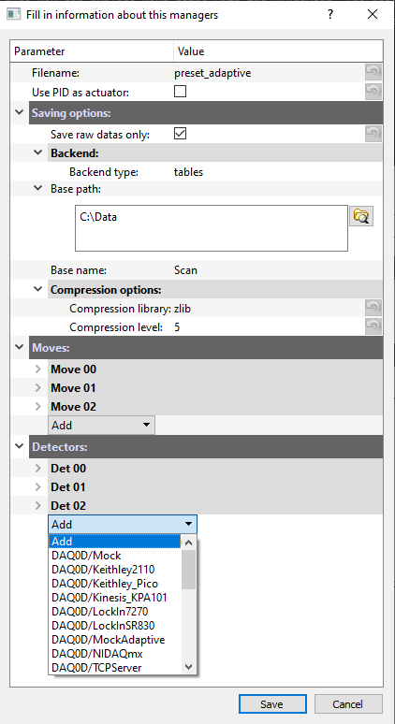Select DAQ0D/TCPServer detector
This screenshot has height=724, width=395.
tap(115, 668)
